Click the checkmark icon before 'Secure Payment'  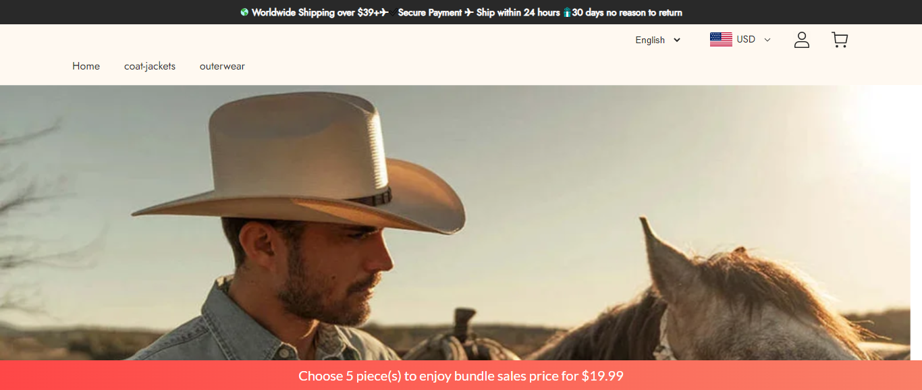[x=393, y=12]
